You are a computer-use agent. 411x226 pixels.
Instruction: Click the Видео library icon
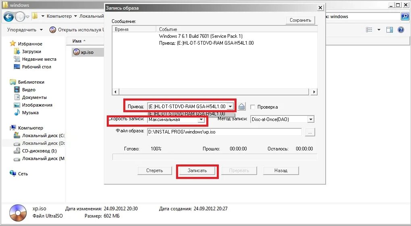pyautogui.click(x=17, y=89)
